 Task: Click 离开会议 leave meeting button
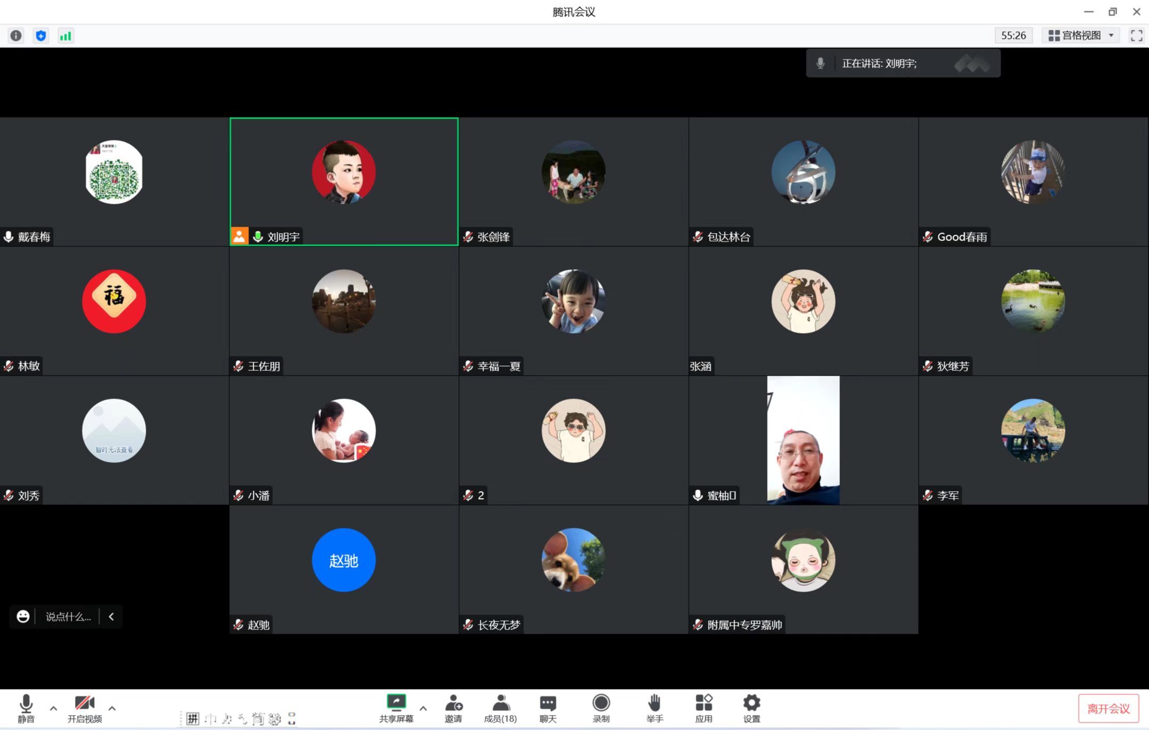(1108, 709)
